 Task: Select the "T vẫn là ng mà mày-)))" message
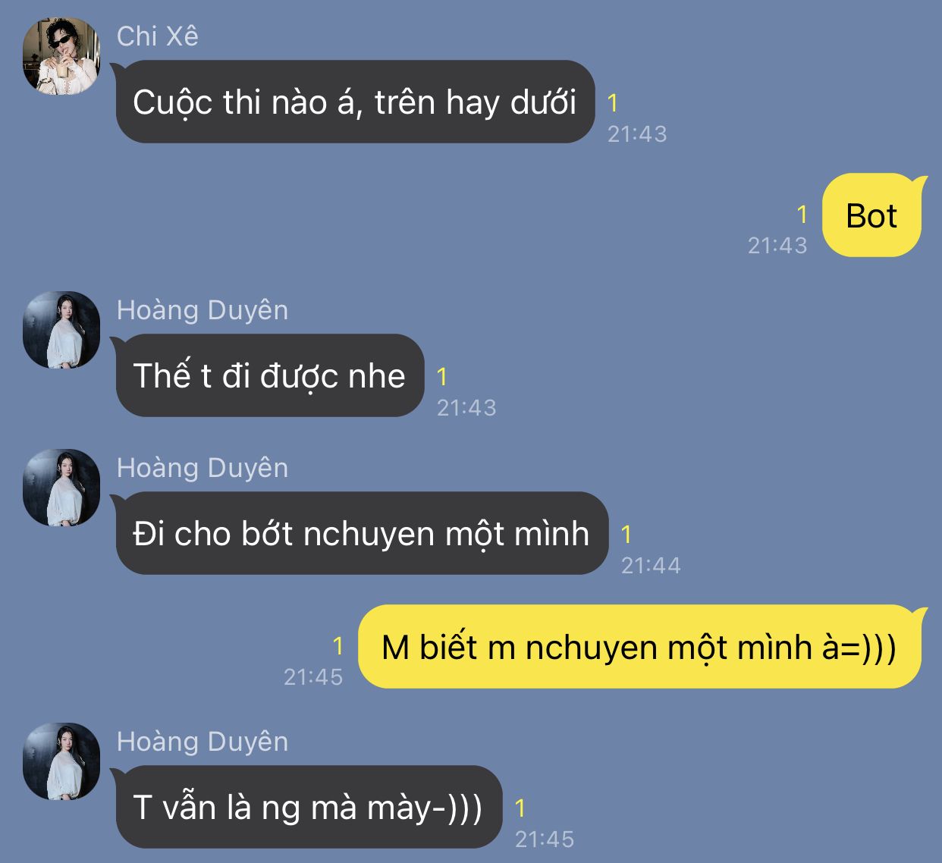tap(309, 807)
